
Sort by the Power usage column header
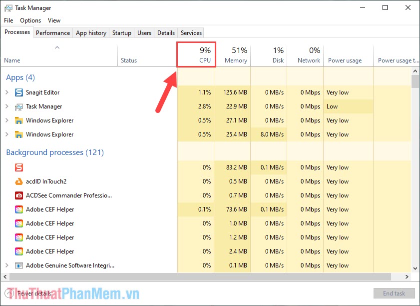(348, 55)
